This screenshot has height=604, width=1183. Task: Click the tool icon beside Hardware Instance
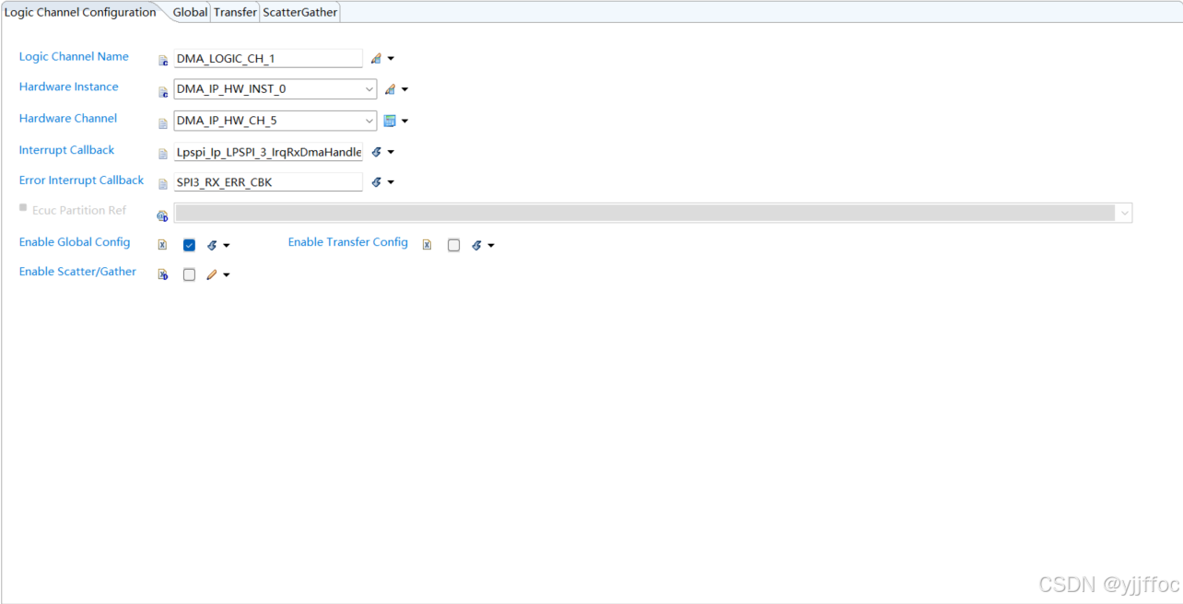390,89
